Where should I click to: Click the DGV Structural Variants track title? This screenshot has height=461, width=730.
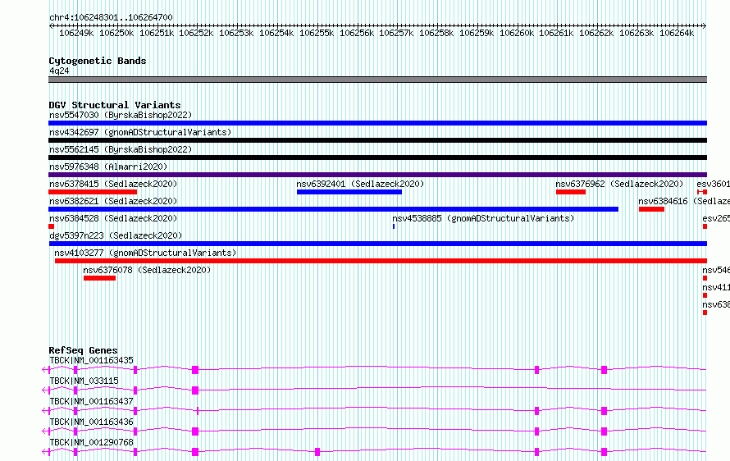pyautogui.click(x=115, y=105)
